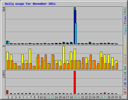This screenshot has width=128, height=100.
Task: Click the vertical "Files" legend label
Action: tap(125, 20)
